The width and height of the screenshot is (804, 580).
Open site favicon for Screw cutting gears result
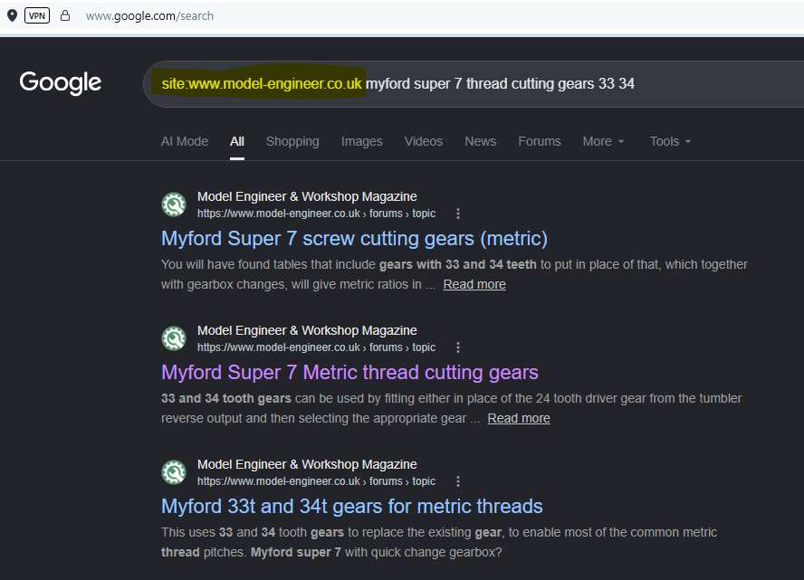tap(174, 204)
